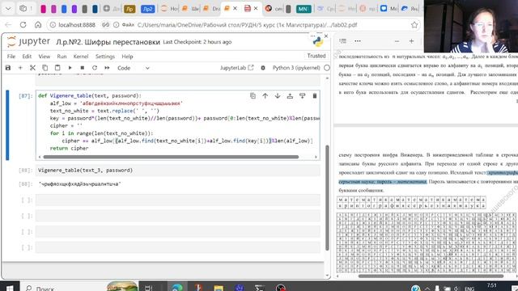The height and width of the screenshot is (291, 518).
Task: Open the Edit menu
Action: pyautogui.click(x=27, y=57)
